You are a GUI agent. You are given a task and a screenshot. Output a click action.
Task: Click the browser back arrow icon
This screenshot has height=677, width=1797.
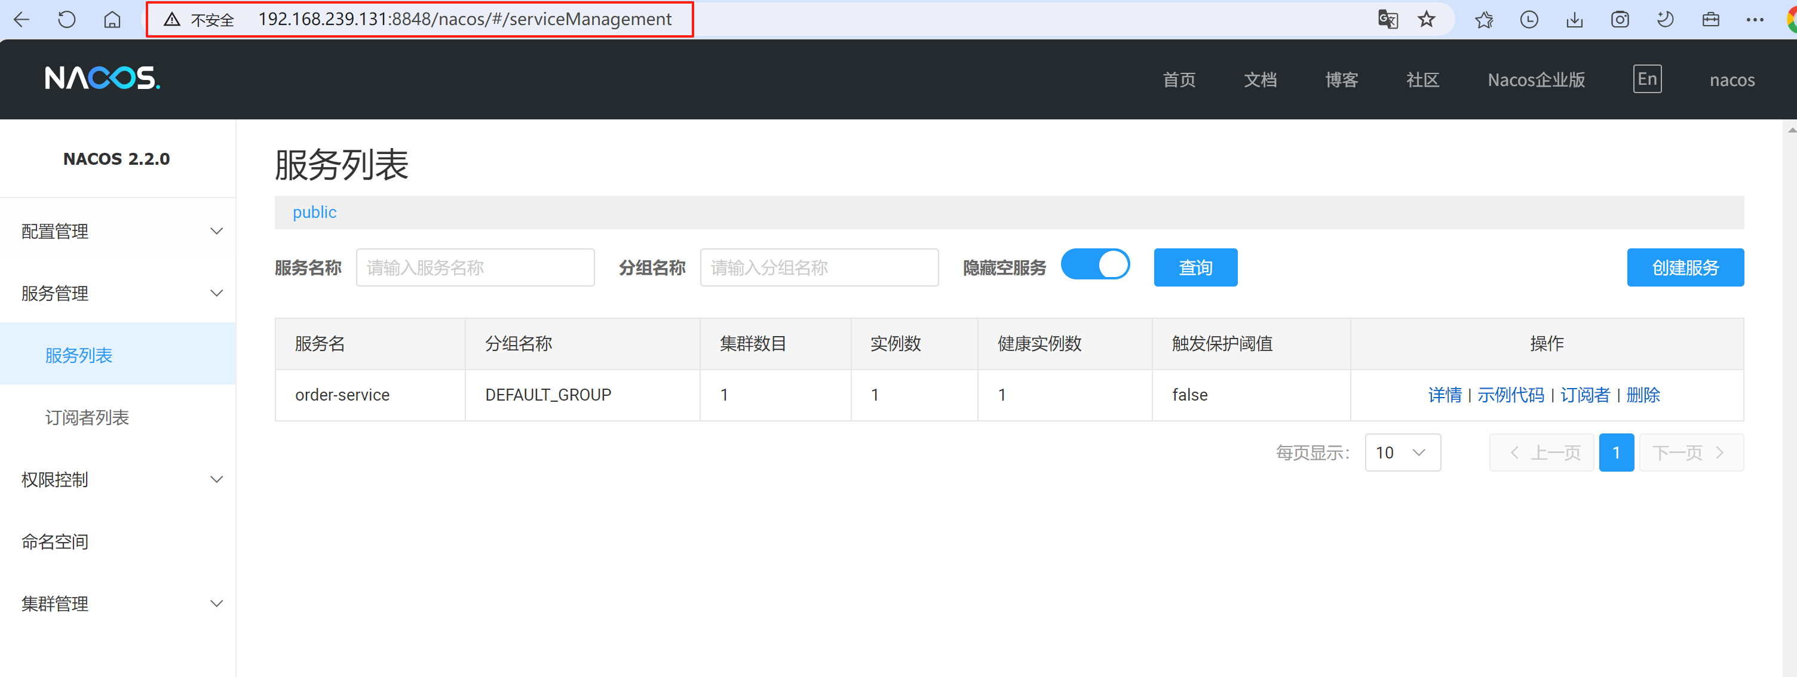(22, 20)
